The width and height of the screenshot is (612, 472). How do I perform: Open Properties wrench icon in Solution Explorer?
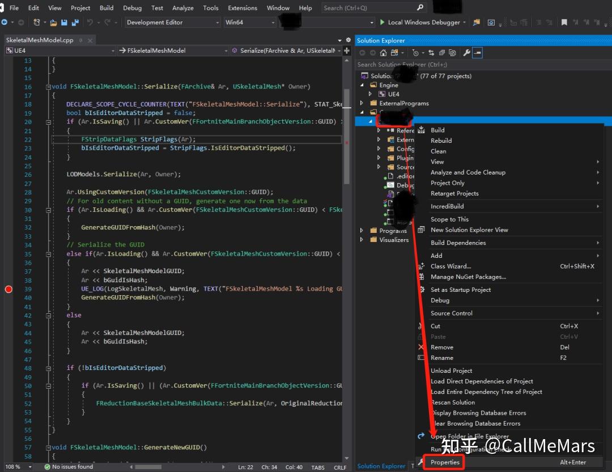466,53
